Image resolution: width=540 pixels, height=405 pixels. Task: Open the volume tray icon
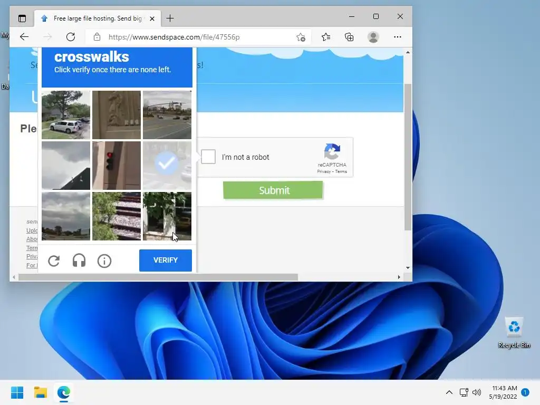(x=477, y=392)
